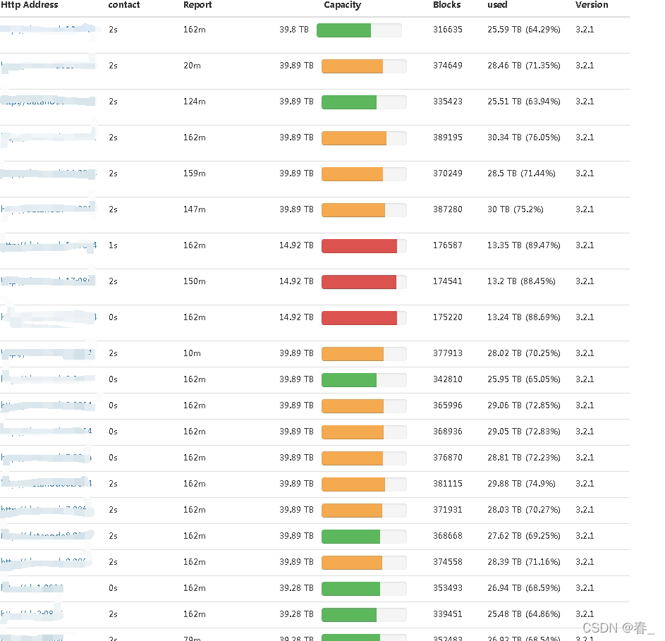Click the 159m report value

click(x=195, y=174)
